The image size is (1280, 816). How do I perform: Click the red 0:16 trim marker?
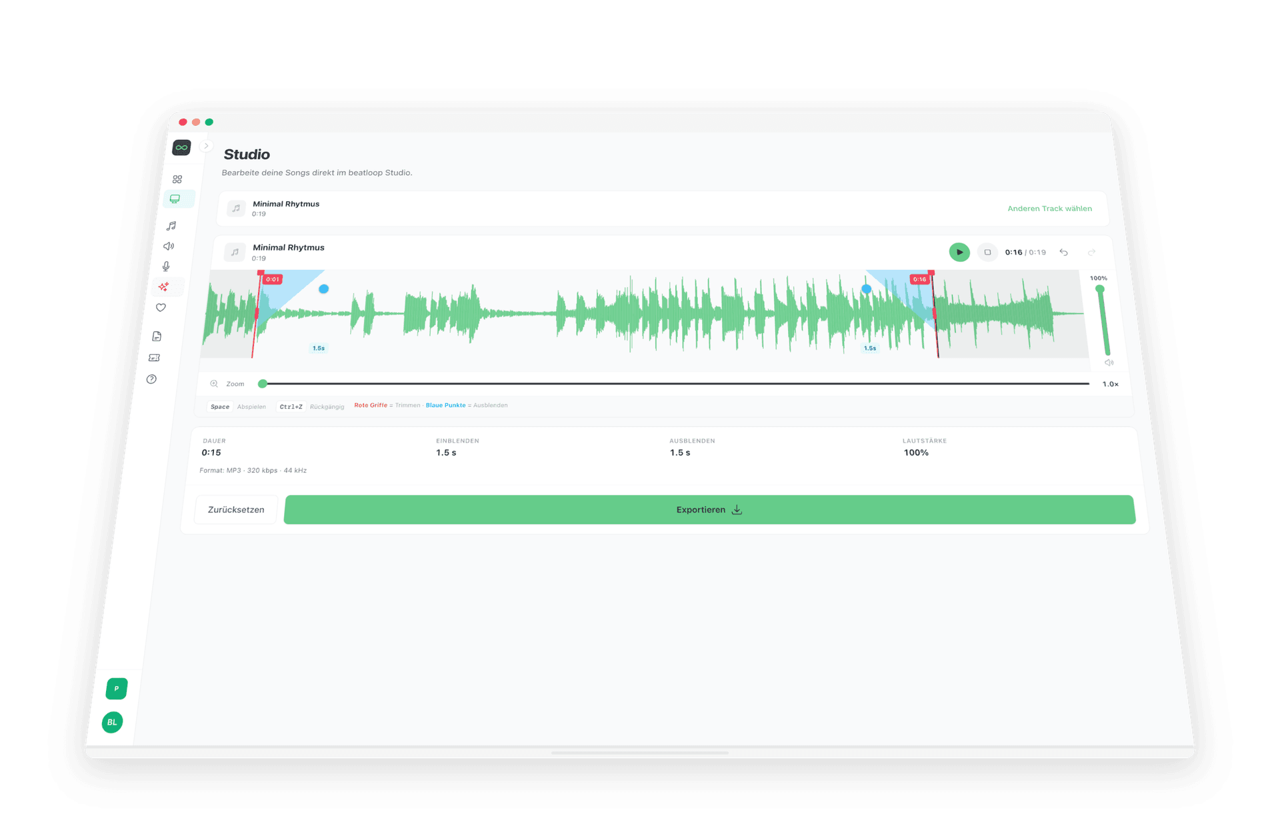pyautogui.click(x=920, y=279)
